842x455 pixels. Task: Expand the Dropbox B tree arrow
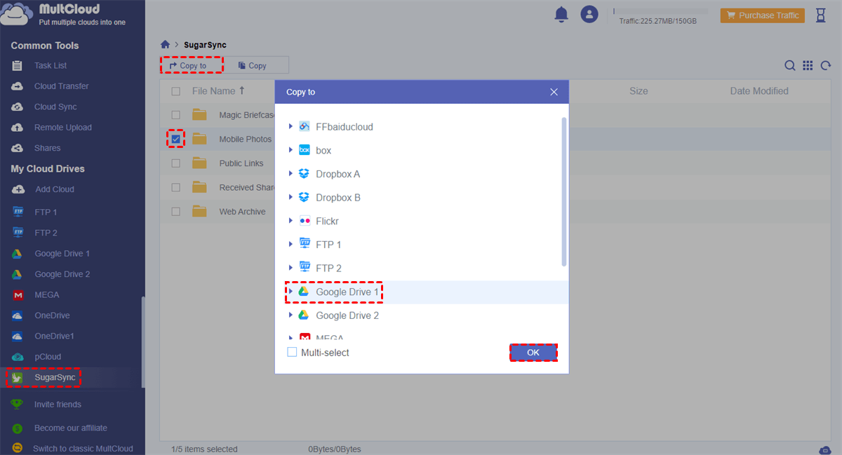291,198
